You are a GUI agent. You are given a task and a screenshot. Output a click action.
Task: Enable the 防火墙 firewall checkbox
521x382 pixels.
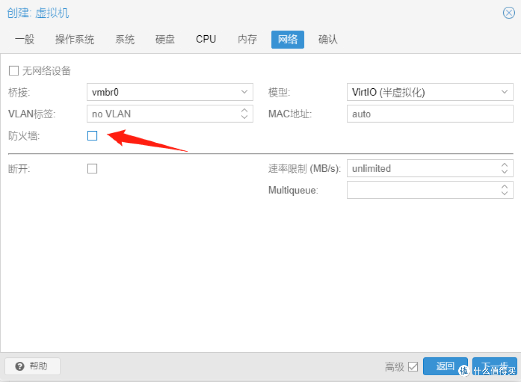(x=92, y=136)
